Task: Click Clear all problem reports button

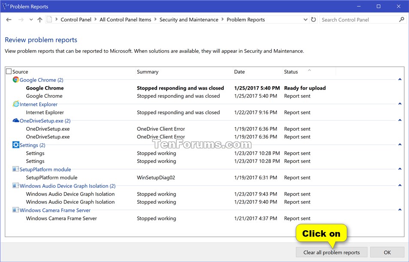Action: pos(331,253)
